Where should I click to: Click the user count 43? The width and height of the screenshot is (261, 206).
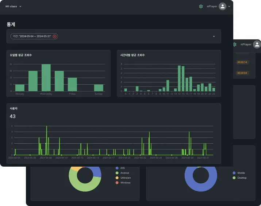coord(12,116)
